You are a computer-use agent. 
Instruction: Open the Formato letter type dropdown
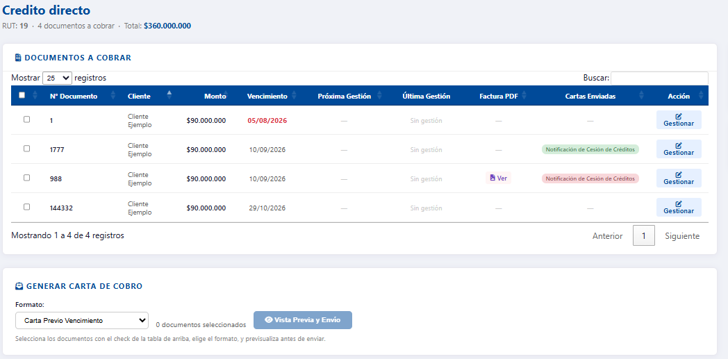click(x=82, y=321)
